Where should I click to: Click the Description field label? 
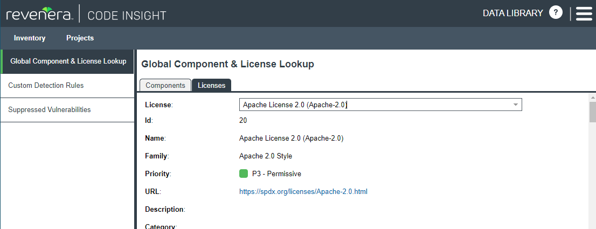(x=165, y=209)
